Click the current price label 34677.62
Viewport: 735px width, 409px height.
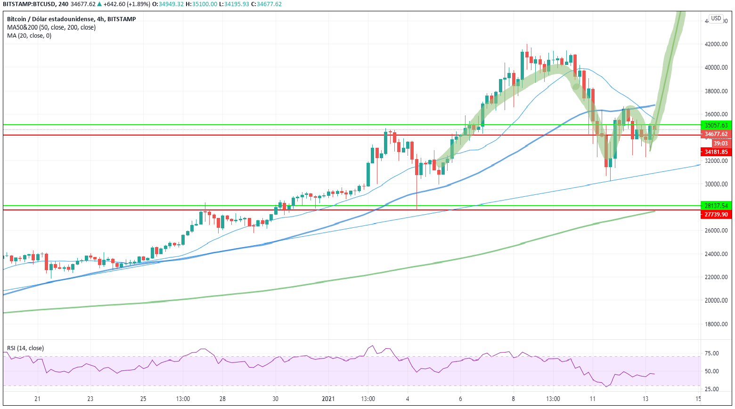point(716,134)
